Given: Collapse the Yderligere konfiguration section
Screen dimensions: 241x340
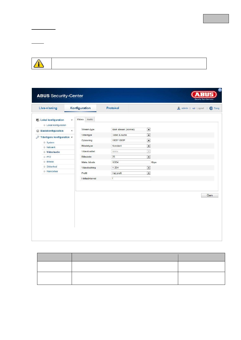Looking at the screenshot, I should point(72,137).
